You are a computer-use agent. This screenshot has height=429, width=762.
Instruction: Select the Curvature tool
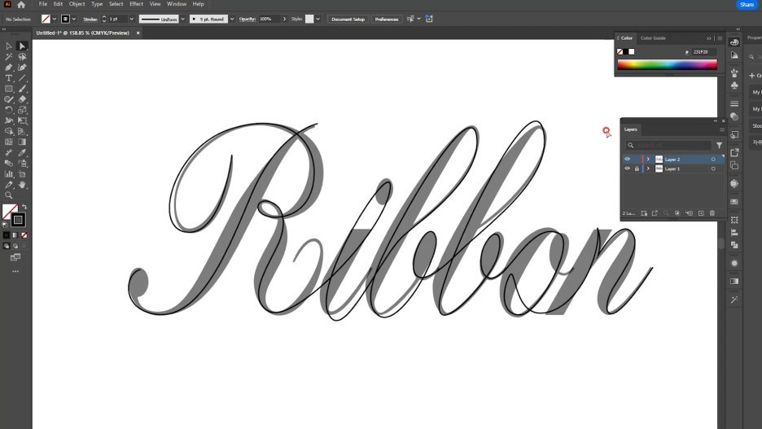tap(22, 68)
